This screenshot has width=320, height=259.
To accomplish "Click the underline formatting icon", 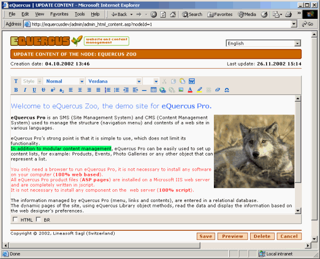I will coord(34,90).
